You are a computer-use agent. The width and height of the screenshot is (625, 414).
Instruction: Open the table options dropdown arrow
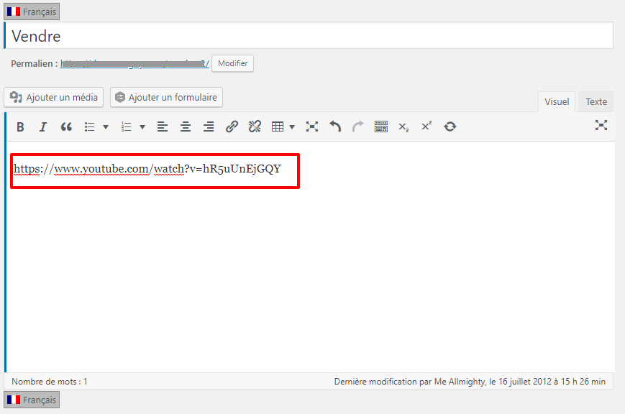tap(292, 126)
